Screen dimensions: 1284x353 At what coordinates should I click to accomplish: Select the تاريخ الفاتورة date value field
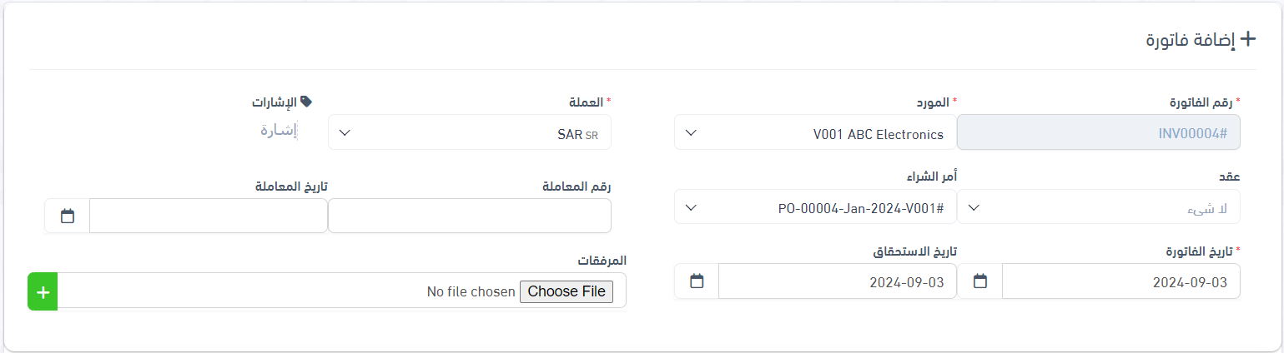coord(1120,281)
